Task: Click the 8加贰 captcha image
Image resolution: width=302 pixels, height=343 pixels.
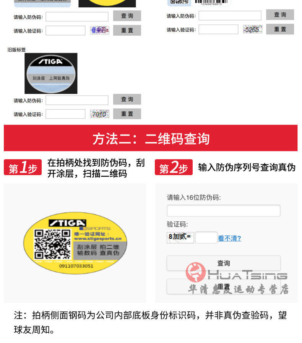Action: point(180,237)
